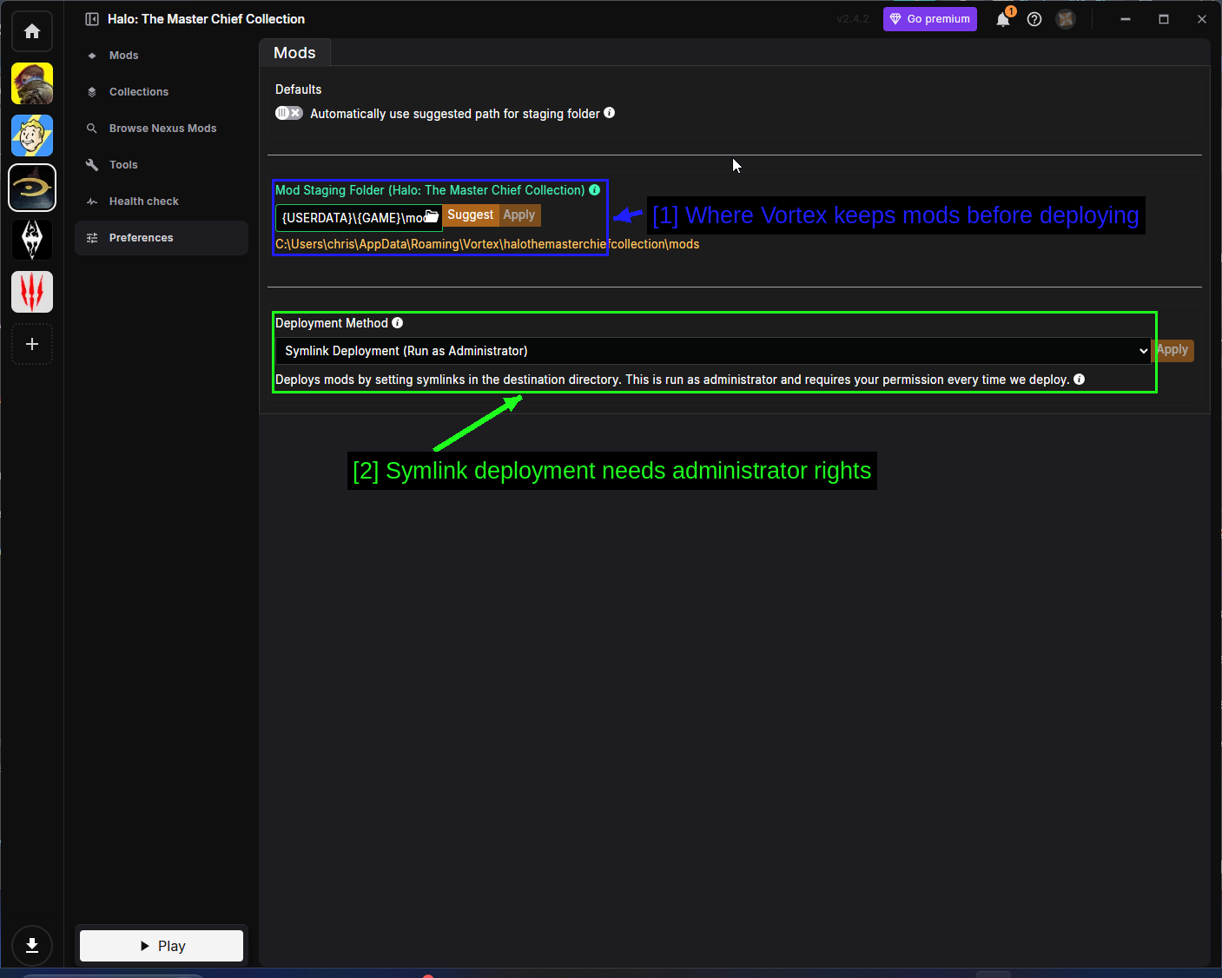Click info icon beside Mod Staging Folder title
Viewport: 1222px width, 978px height.
pos(595,189)
